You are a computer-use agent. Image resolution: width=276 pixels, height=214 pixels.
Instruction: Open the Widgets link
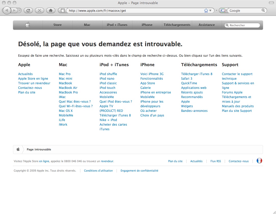pos(187,106)
